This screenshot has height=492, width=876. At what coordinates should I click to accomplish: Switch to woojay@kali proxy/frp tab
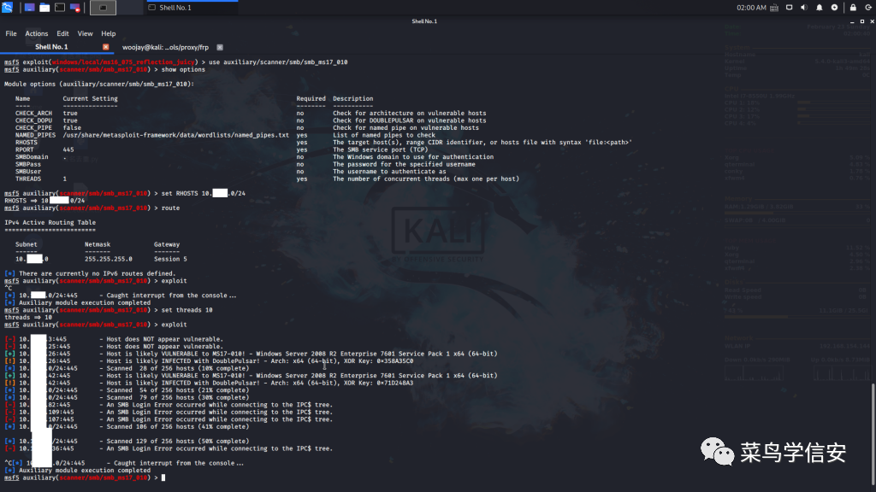[165, 48]
